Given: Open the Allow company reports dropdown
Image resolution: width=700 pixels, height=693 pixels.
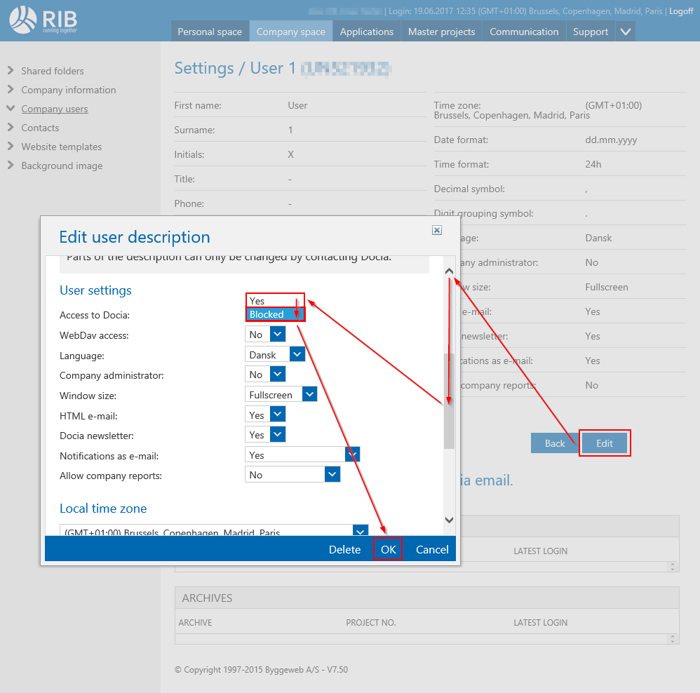Looking at the screenshot, I should [332, 475].
